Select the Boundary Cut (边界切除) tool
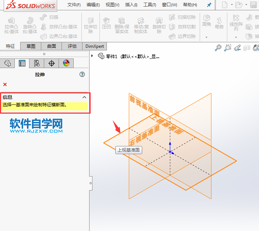The image size is (259, 231). [182, 36]
